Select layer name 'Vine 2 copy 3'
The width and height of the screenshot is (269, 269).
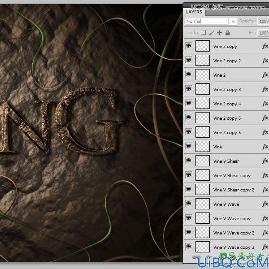coord(227,90)
